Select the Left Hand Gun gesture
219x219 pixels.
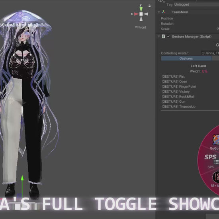point(173,102)
